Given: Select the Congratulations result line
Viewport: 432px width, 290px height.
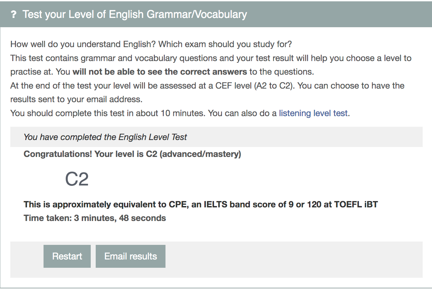Looking at the screenshot, I should [132, 154].
